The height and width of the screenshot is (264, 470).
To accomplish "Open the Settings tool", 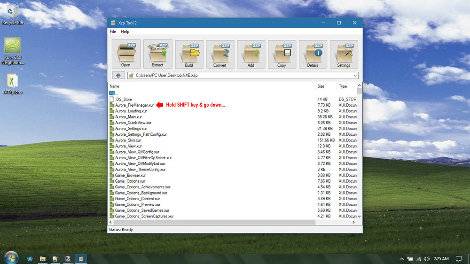I will [344, 54].
